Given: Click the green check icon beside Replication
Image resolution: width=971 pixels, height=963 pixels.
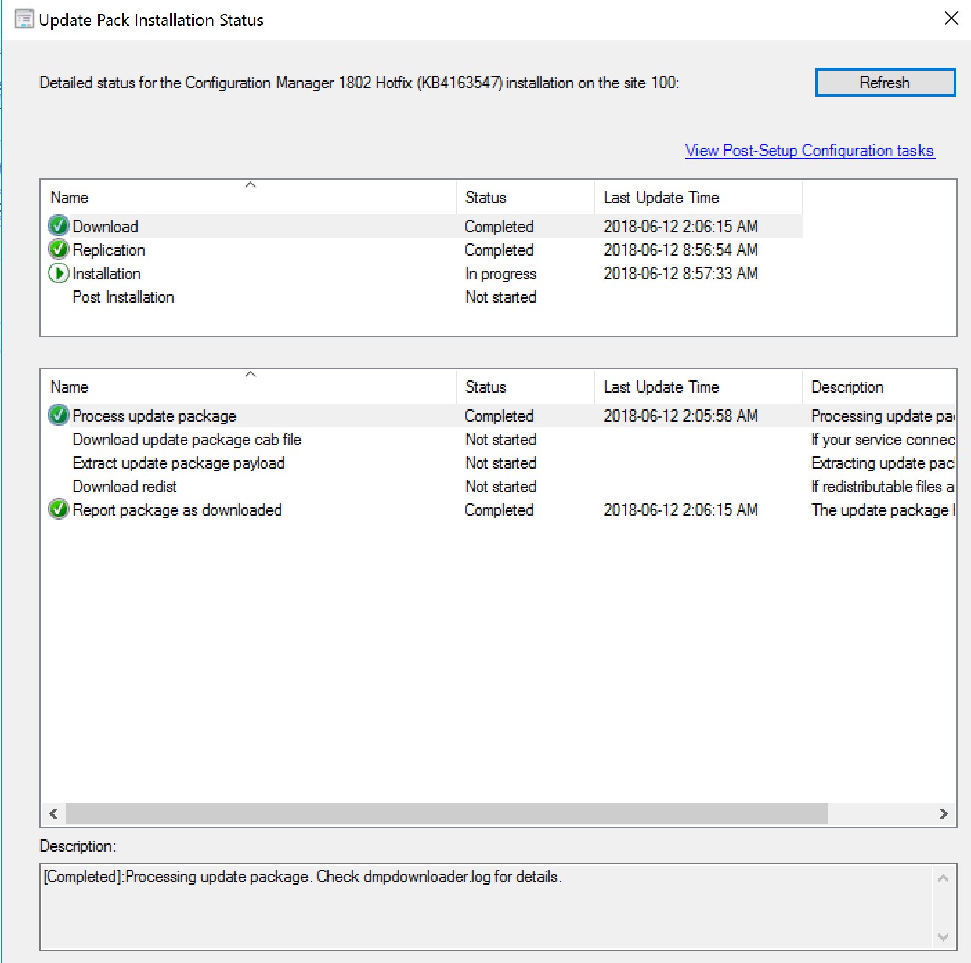Looking at the screenshot, I should click(59, 250).
